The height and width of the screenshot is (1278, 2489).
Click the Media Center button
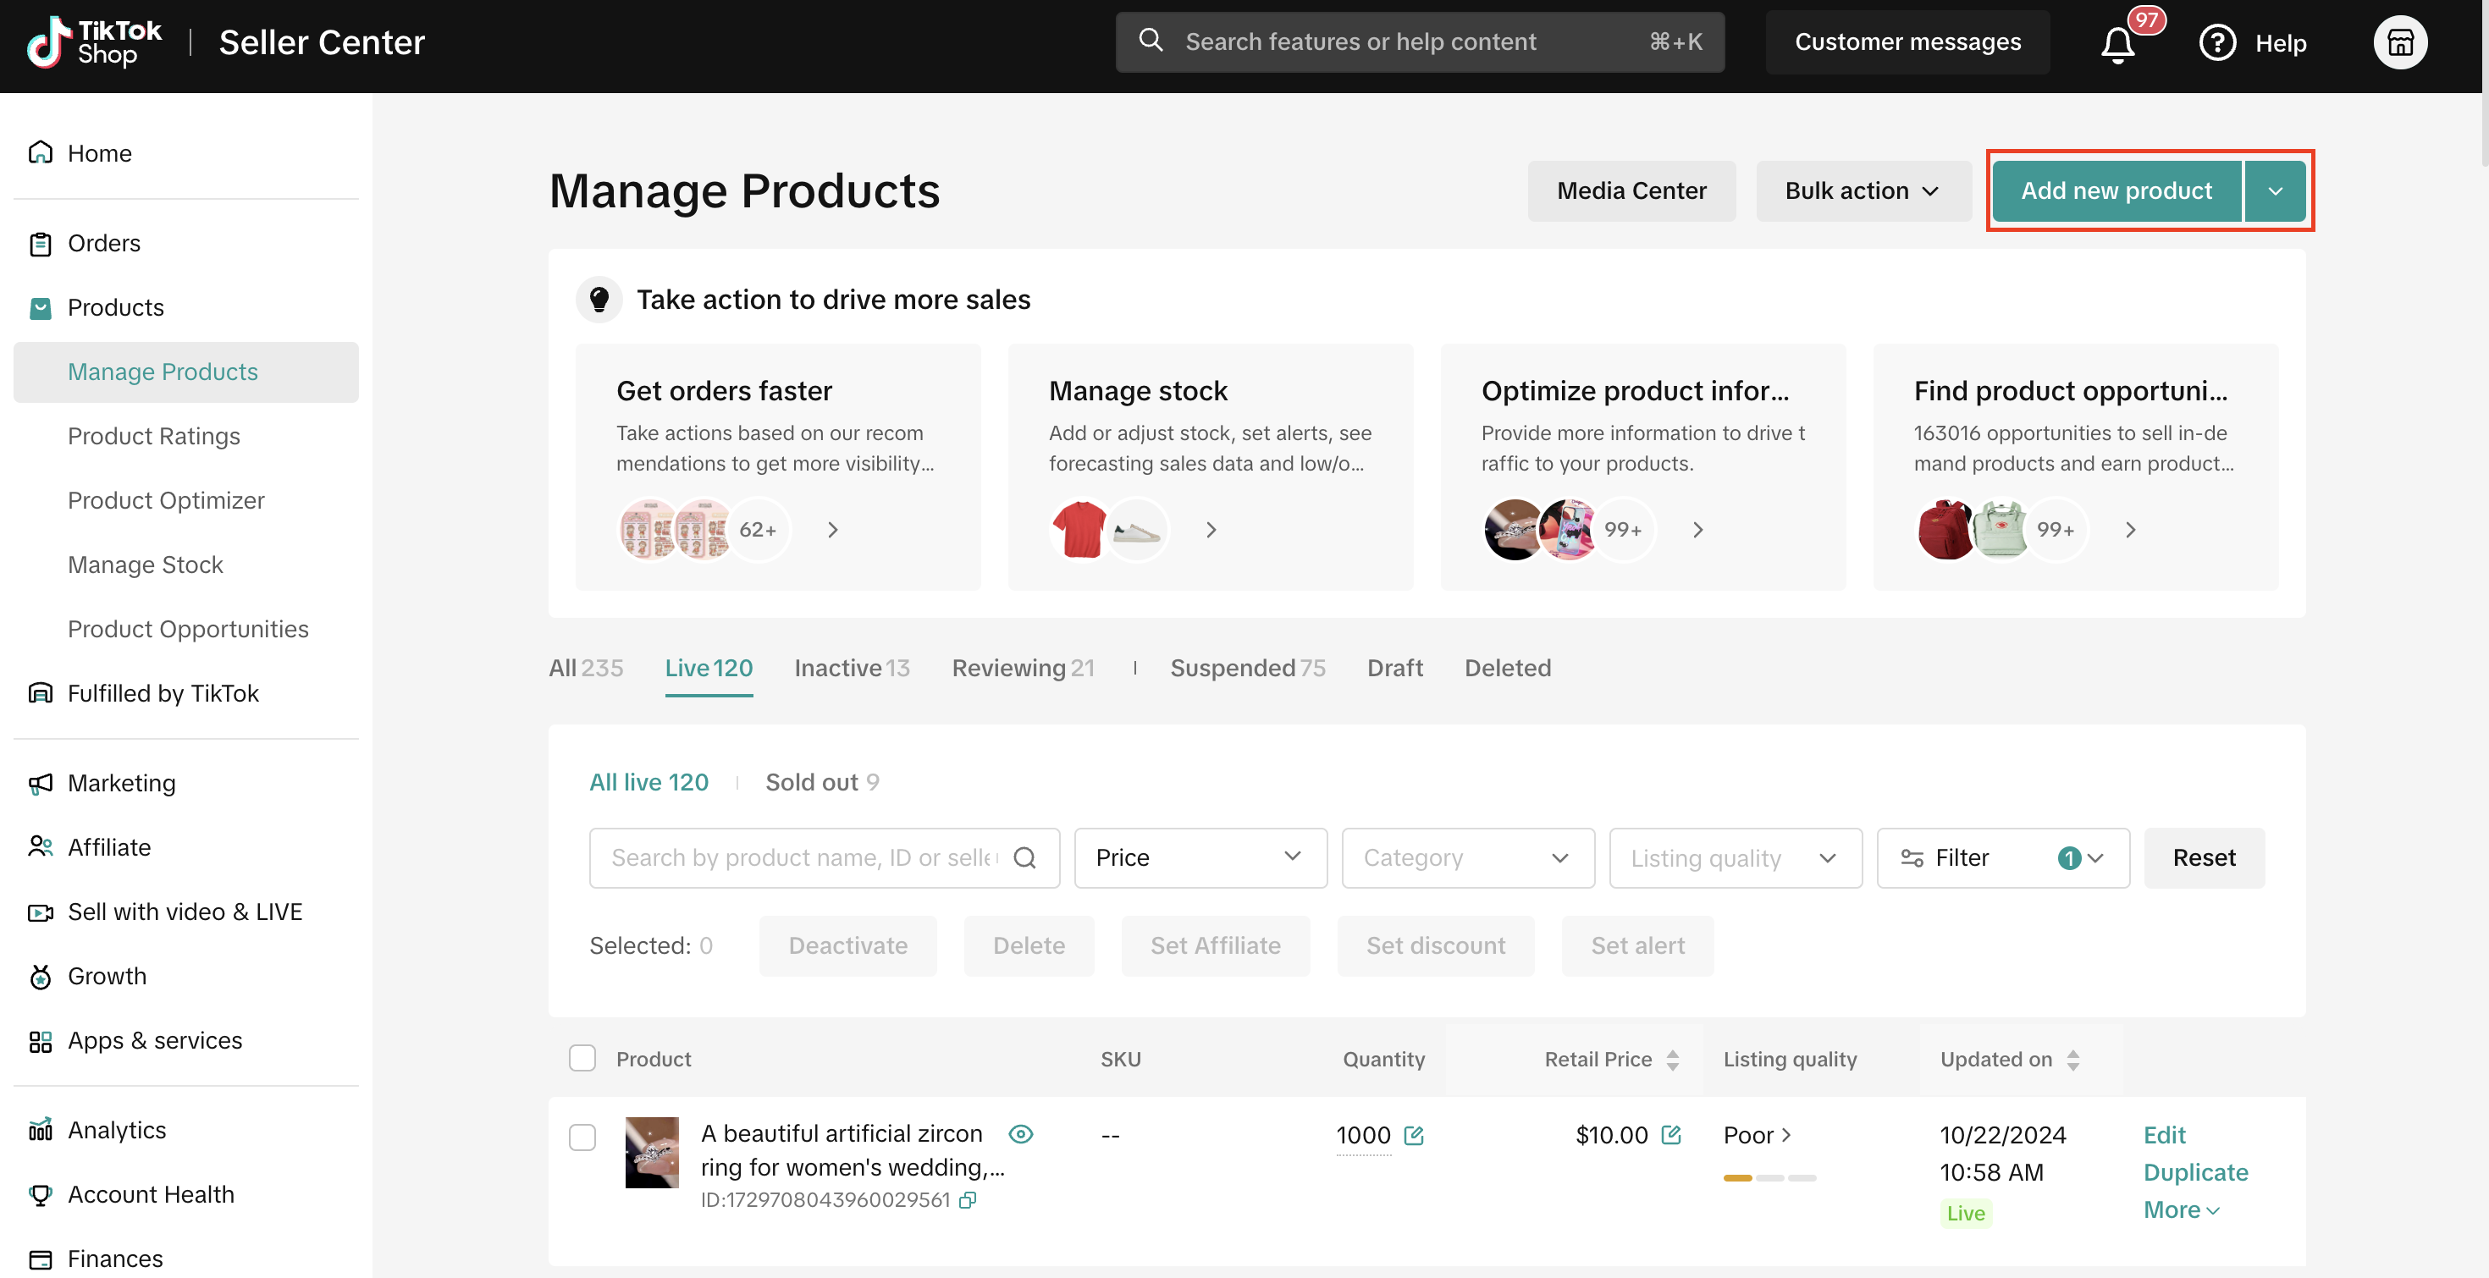pyautogui.click(x=1630, y=191)
